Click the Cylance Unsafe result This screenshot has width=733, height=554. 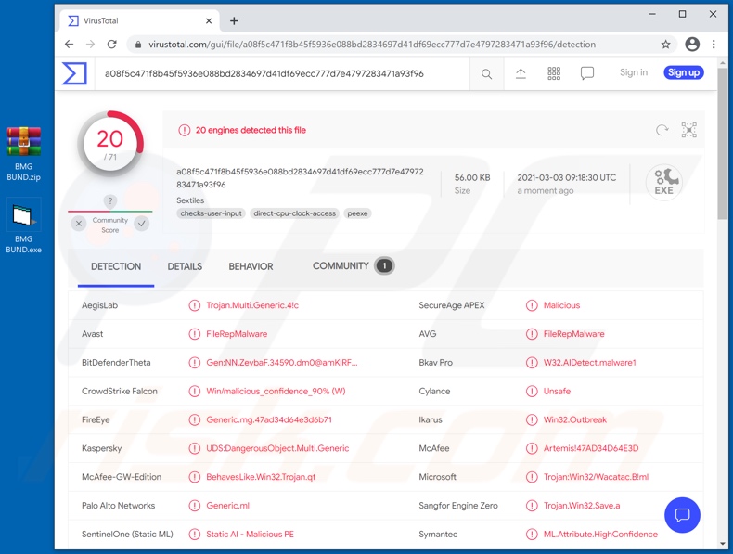pos(557,392)
